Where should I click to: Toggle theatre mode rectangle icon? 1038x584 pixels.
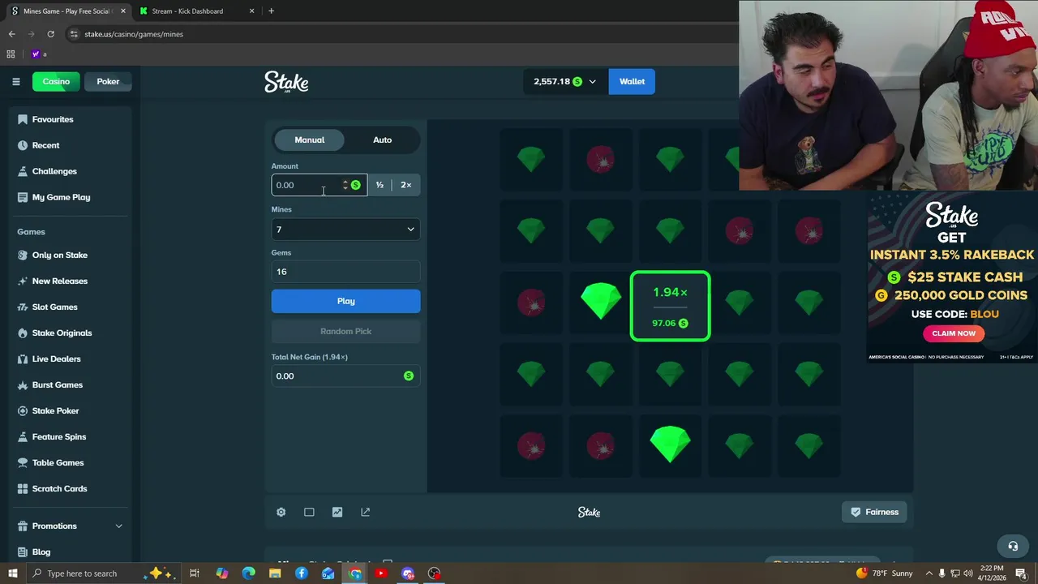point(309,512)
